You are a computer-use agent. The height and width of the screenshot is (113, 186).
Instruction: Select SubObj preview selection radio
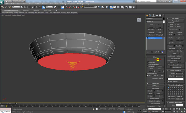coord(153,75)
